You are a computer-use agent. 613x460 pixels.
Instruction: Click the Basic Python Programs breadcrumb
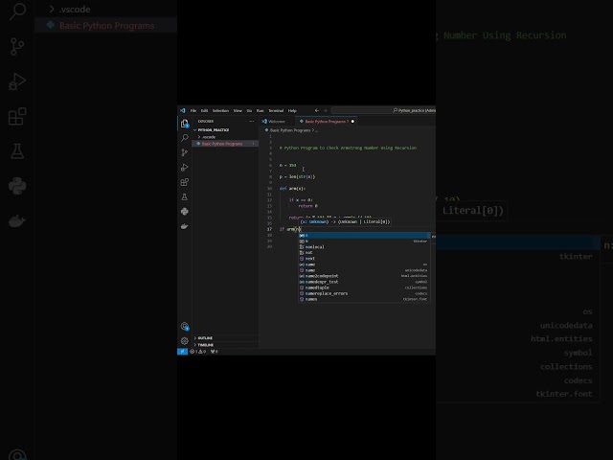pos(290,130)
